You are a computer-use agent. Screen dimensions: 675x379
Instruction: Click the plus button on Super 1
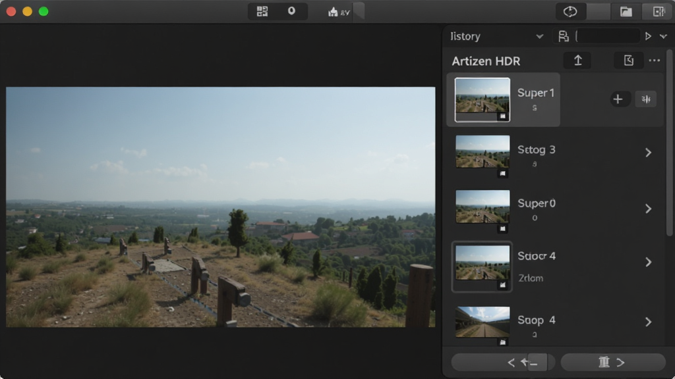tap(618, 99)
